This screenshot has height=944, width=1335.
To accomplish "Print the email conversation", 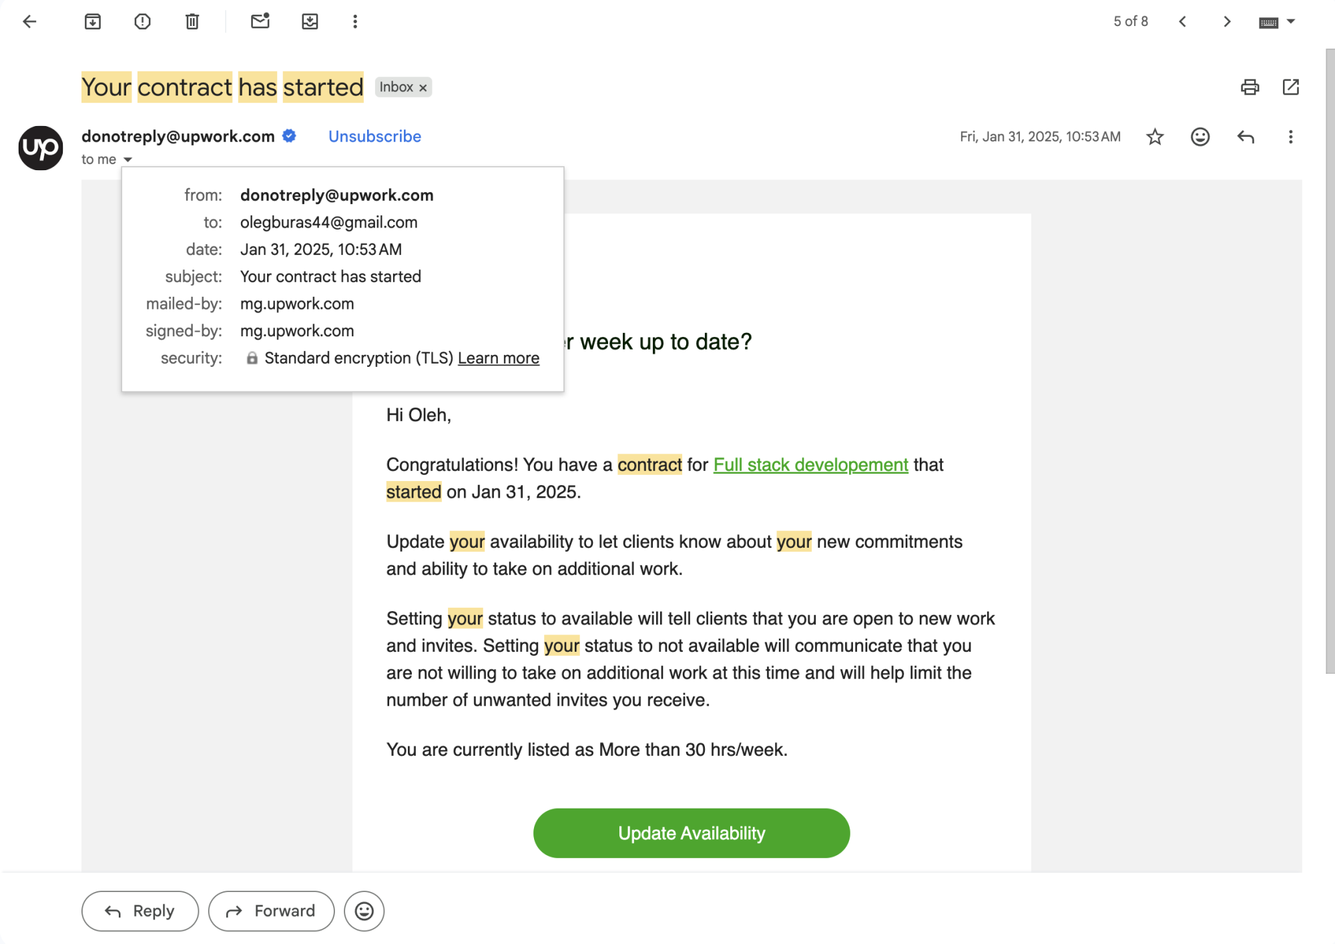I will [1250, 87].
